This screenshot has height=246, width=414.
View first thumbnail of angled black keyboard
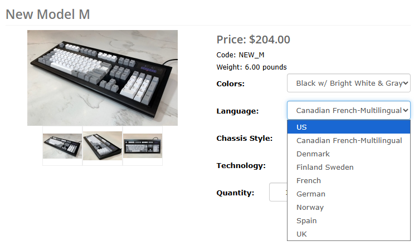click(62, 146)
